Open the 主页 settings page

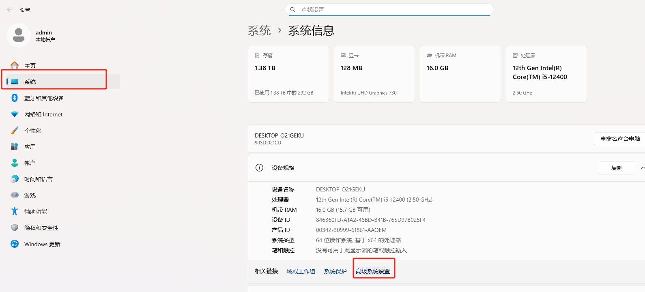click(x=63, y=65)
